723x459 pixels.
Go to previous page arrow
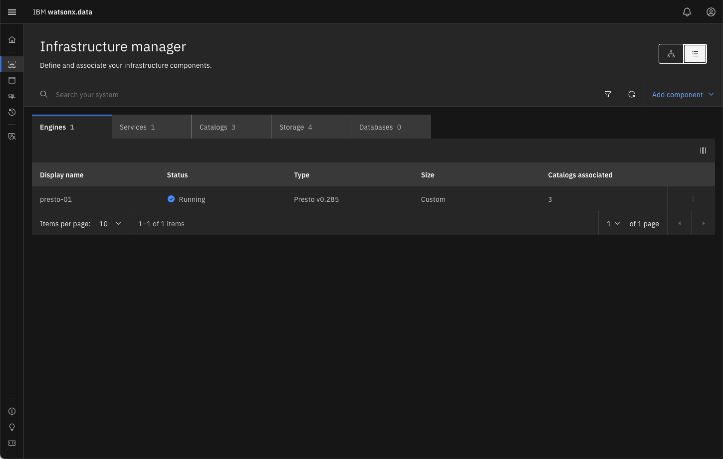pos(679,223)
